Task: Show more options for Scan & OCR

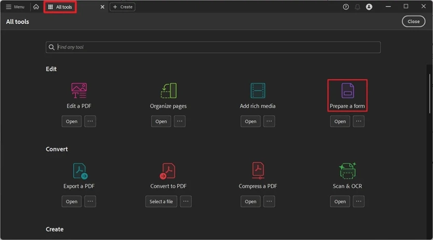Action: 358,201
